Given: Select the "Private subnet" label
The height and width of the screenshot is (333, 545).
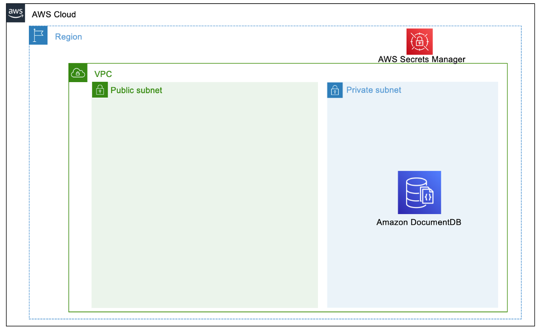Looking at the screenshot, I should 374,90.
